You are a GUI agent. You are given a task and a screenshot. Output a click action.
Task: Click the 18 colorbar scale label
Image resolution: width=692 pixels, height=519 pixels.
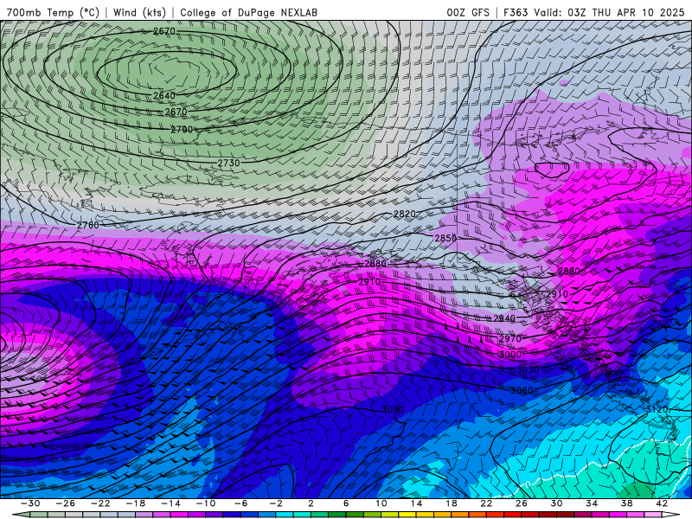click(451, 503)
